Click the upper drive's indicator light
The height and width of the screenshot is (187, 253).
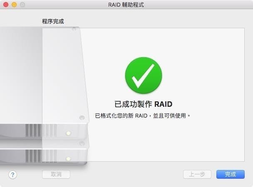[x=68, y=133]
